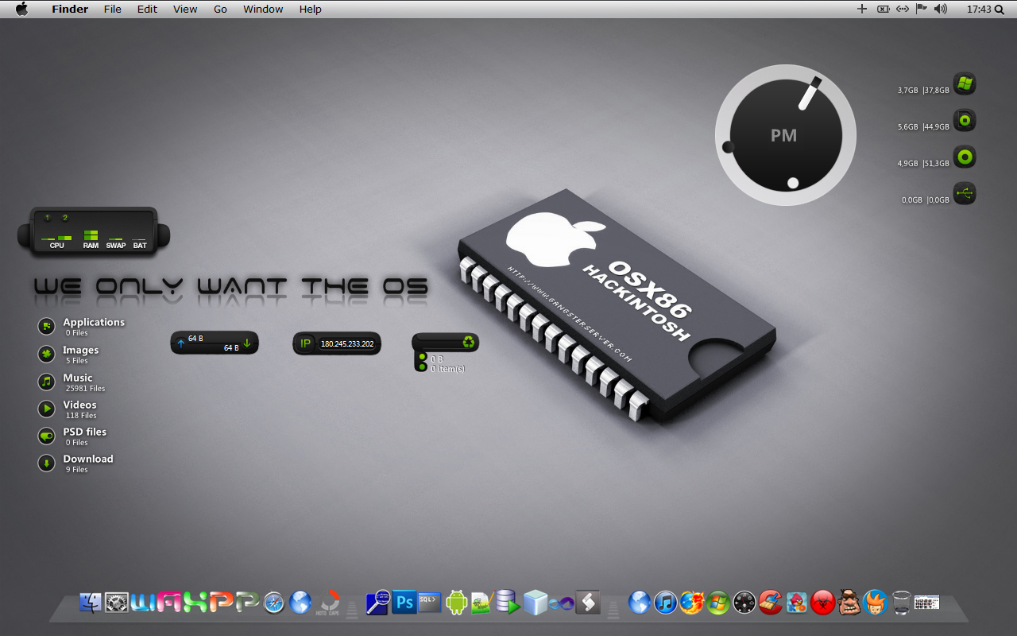Click the plus icon in menu bar
Screen dimensions: 1017x636
[x=862, y=9]
